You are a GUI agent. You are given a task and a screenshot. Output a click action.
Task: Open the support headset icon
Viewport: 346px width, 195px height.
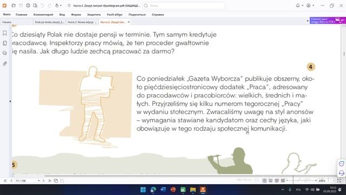[341, 173]
